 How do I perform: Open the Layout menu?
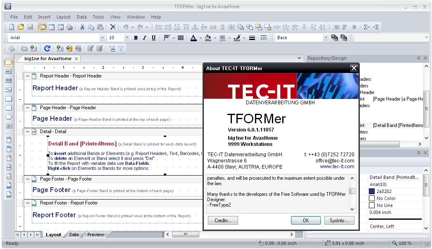[x=64, y=17]
